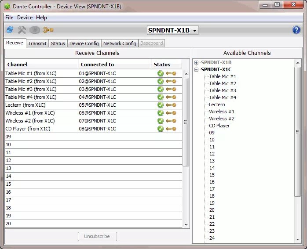
Task: Select receive channel row 09
Action: pyautogui.click(x=94, y=137)
